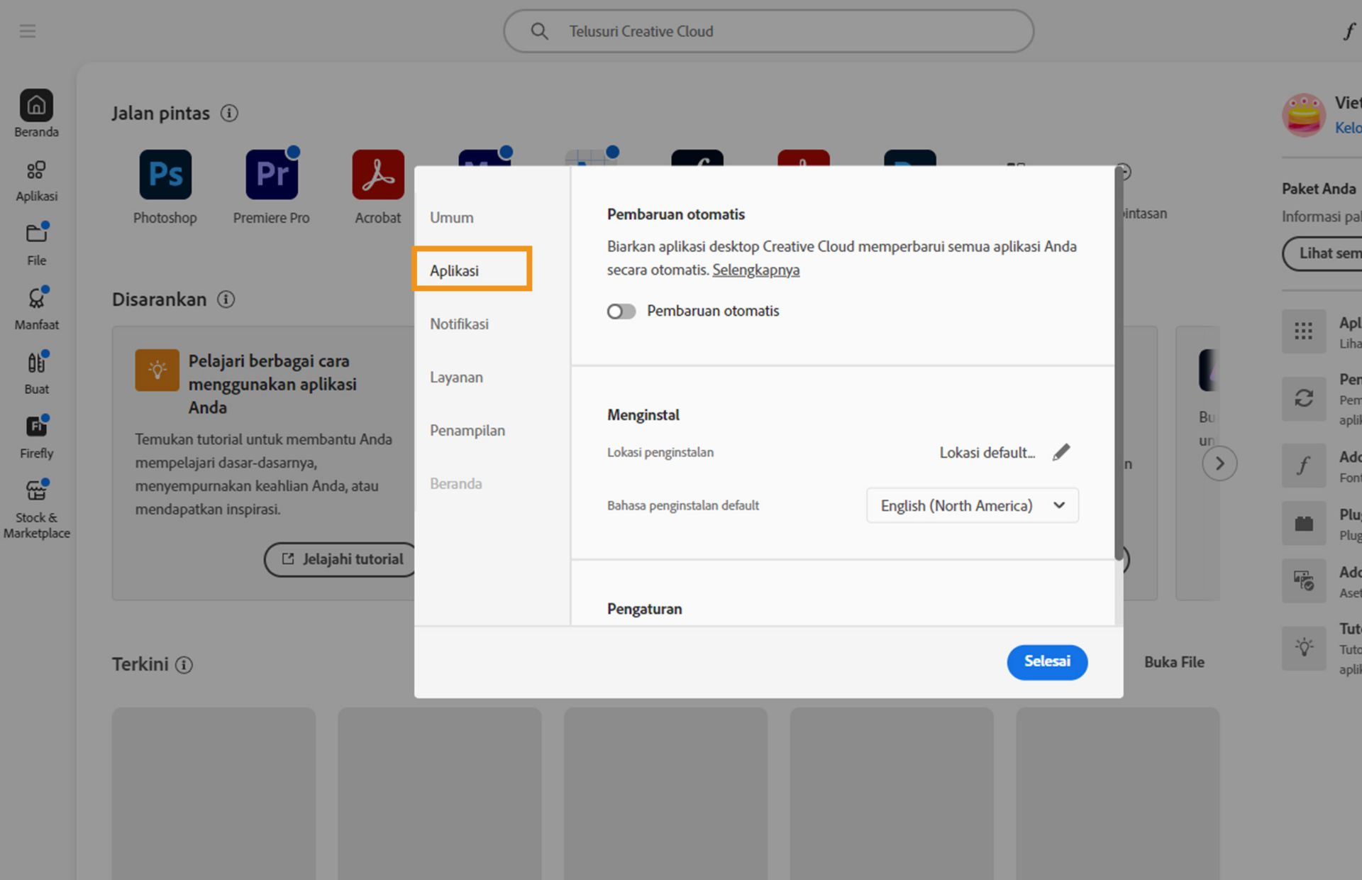Screen dimensions: 1362x880
Task: Select the Penampilan preferences tab
Action: (x=467, y=431)
